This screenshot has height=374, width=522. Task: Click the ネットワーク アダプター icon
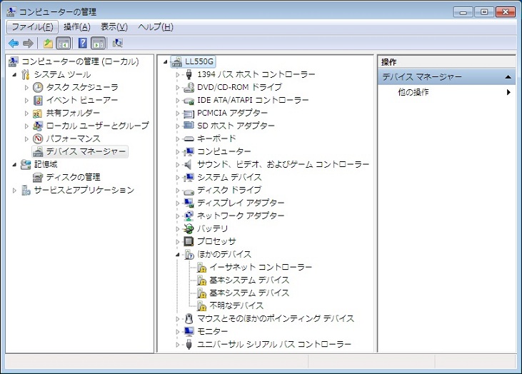189,216
